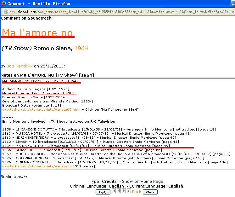235x197 pixels.
Task: Click the '1964 – MA L'AMORE NO' broadcast row
Action: pyautogui.click(x=86, y=146)
